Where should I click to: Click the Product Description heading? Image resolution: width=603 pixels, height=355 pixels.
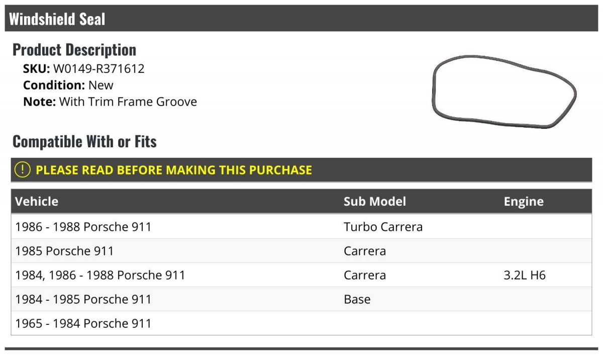click(74, 49)
